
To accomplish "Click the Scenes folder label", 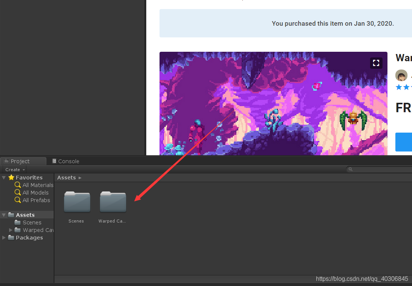I will [76, 221].
